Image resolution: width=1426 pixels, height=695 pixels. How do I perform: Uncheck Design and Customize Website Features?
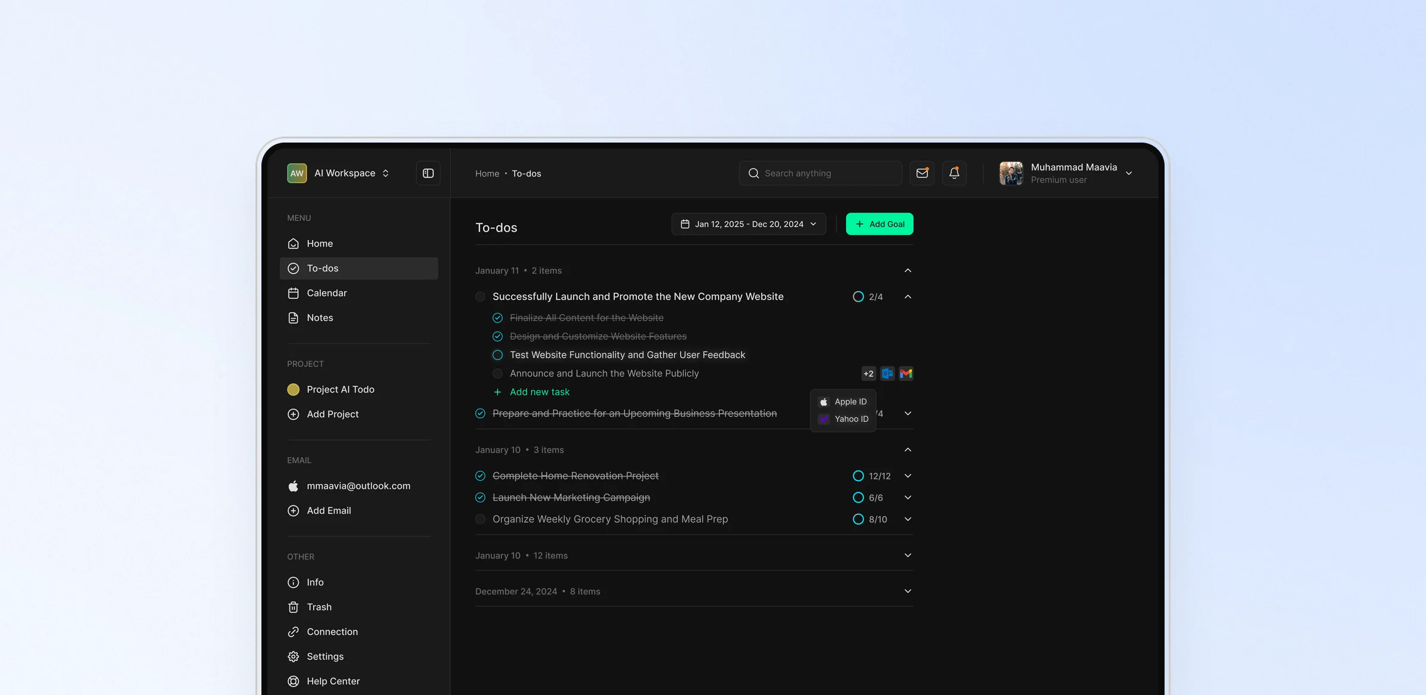point(498,336)
